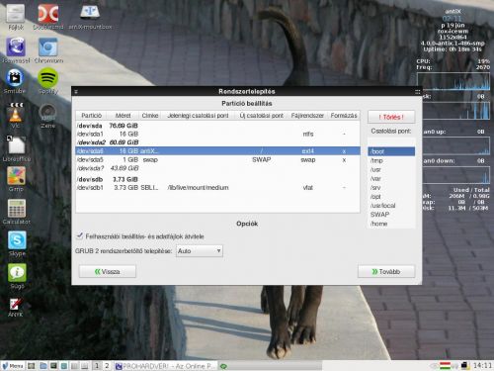Select the /dev/sda7 43.69 GiB row
The width and height of the screenshot is (494, 371).
[x=217, y=168]
